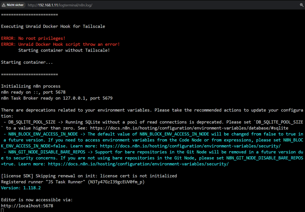
Task: Click "Executing Unraid Docker Hook for Tailscale" line
Action: coord(53,26)
